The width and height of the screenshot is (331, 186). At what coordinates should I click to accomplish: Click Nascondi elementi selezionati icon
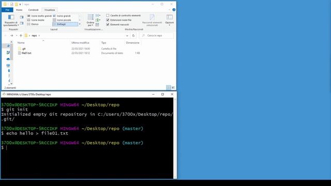152,17
